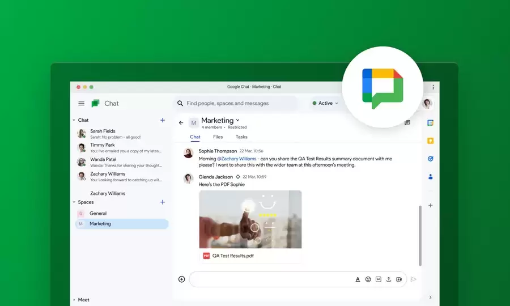510x306 pixels.
Task: Open the window three-dot options menu
Action: click(x=433, y=87)
